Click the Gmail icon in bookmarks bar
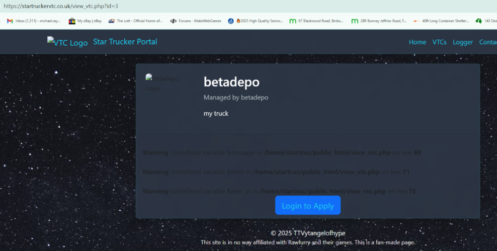Image resolution: width=497 pixels, height=251 pixels. pyautogui.click(x=10, y=21)
